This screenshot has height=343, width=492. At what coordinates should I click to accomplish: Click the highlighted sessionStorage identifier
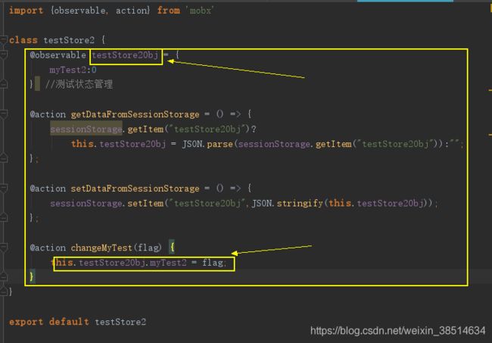point(86,129)
